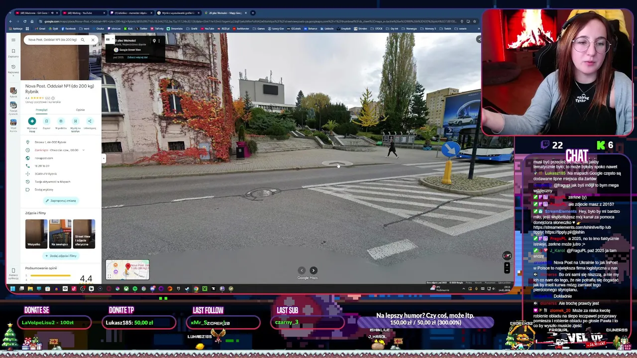
Task: Click the plus code 3GWV+FV Rybnik
Action: coord(45,174)
